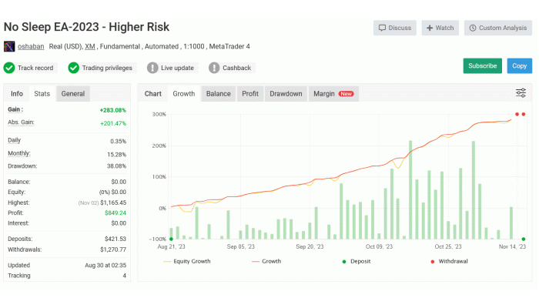
Task: Open the General tab
Action: coord(73,94)
